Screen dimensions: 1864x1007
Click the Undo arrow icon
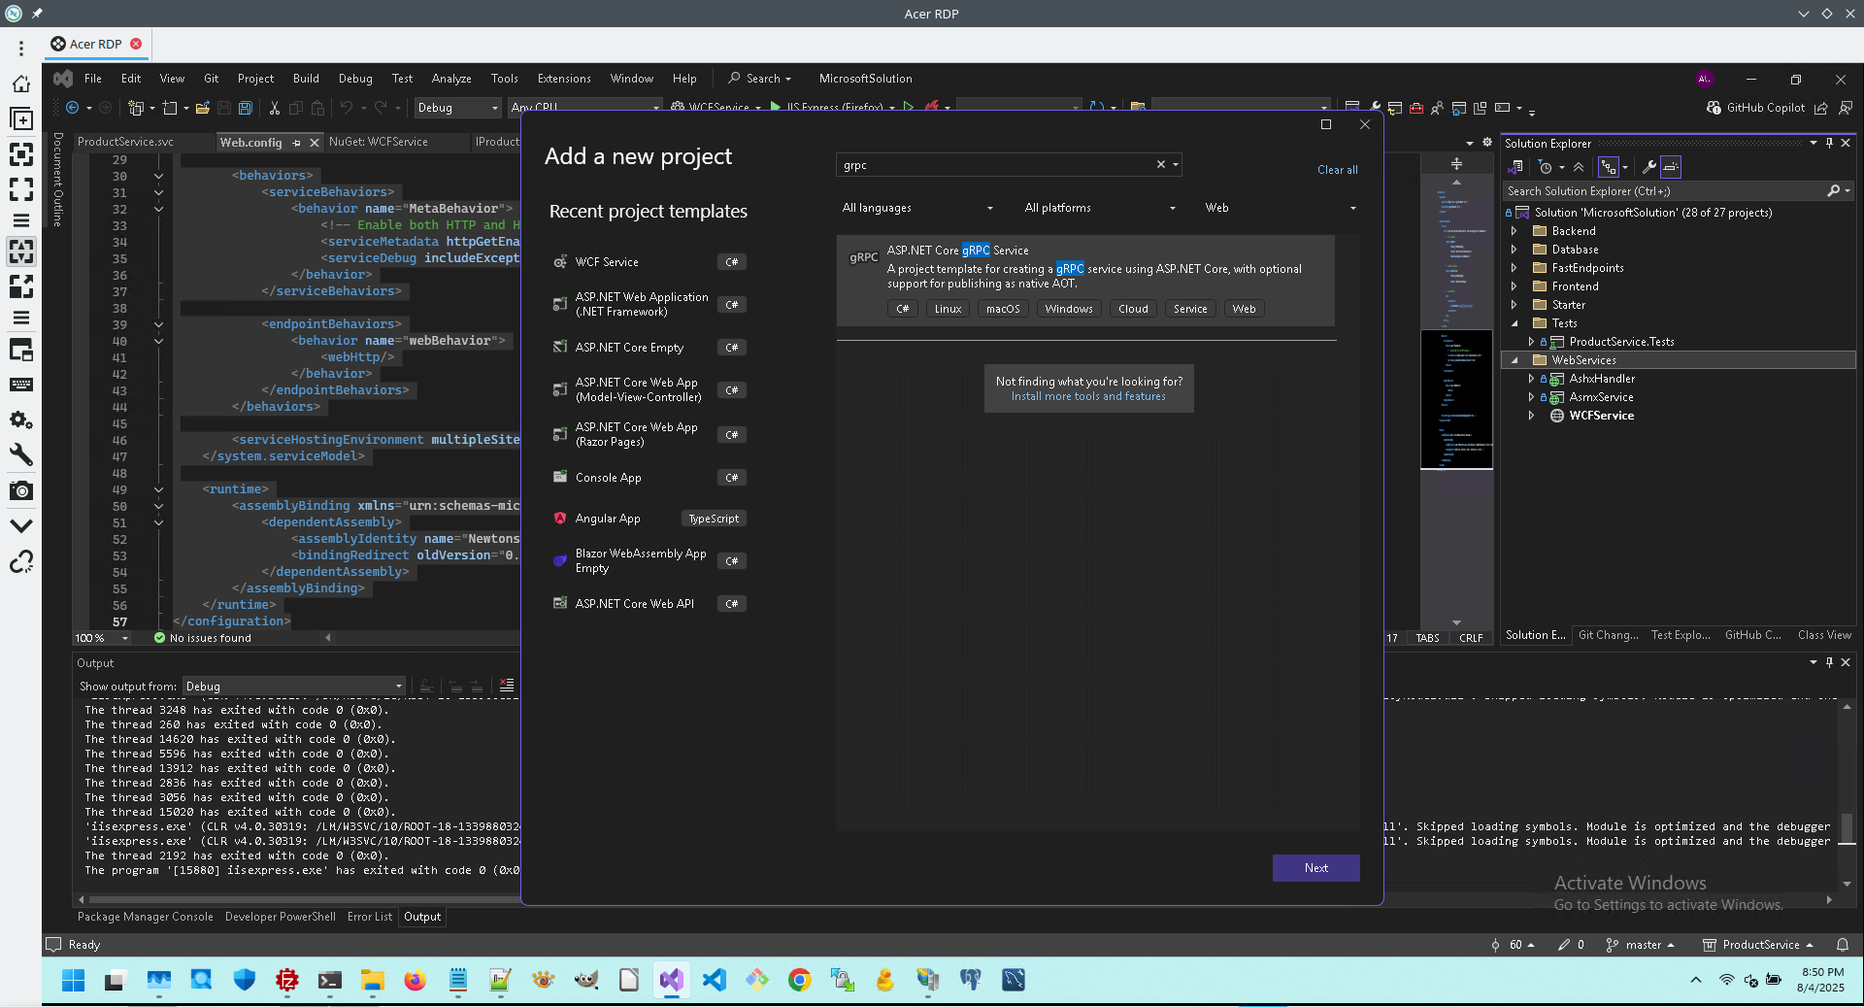pos(346,108)
